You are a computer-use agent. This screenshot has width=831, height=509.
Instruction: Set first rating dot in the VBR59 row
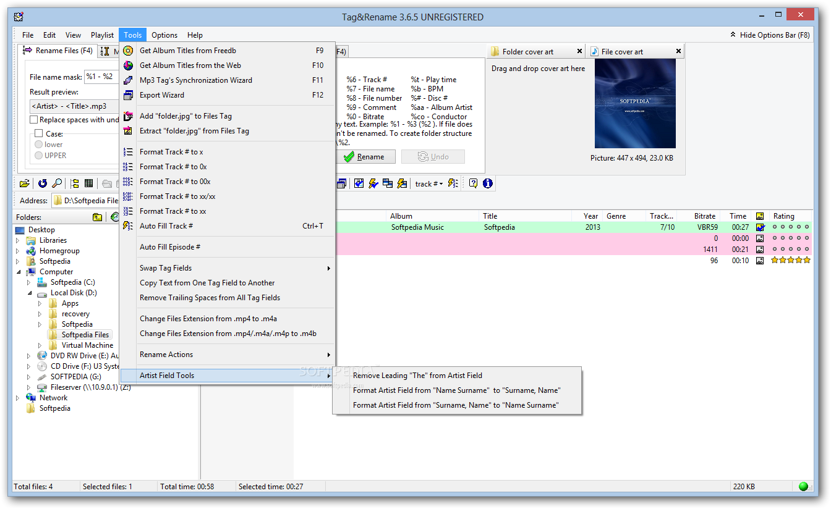click(775, 227)
